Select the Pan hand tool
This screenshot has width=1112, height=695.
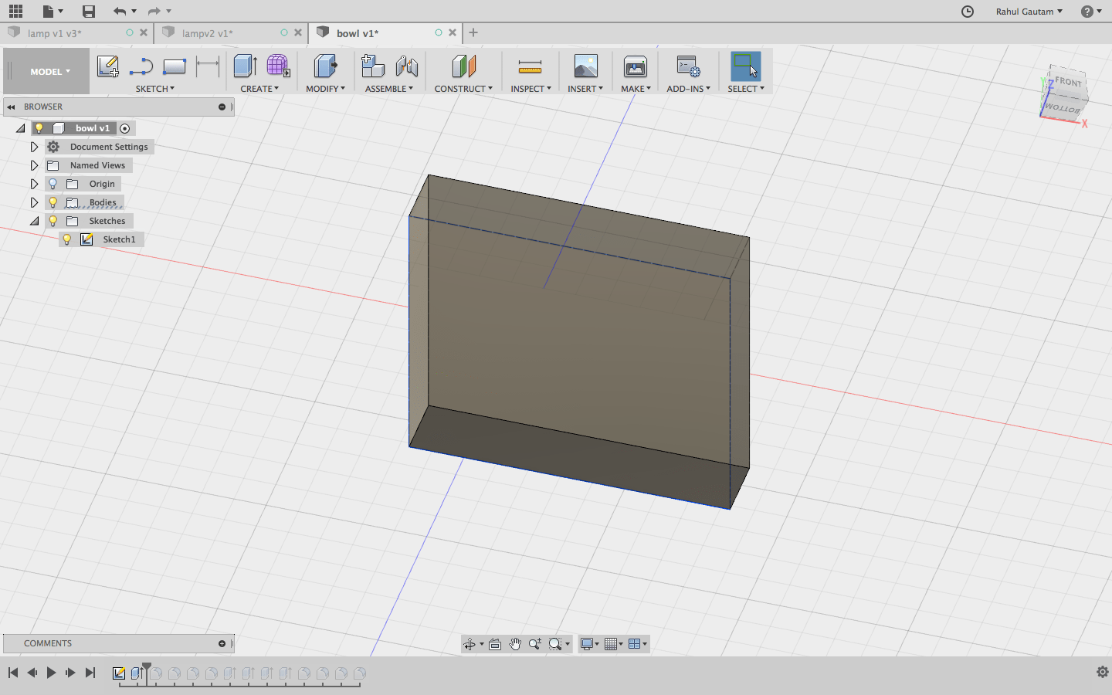point(515,644)
